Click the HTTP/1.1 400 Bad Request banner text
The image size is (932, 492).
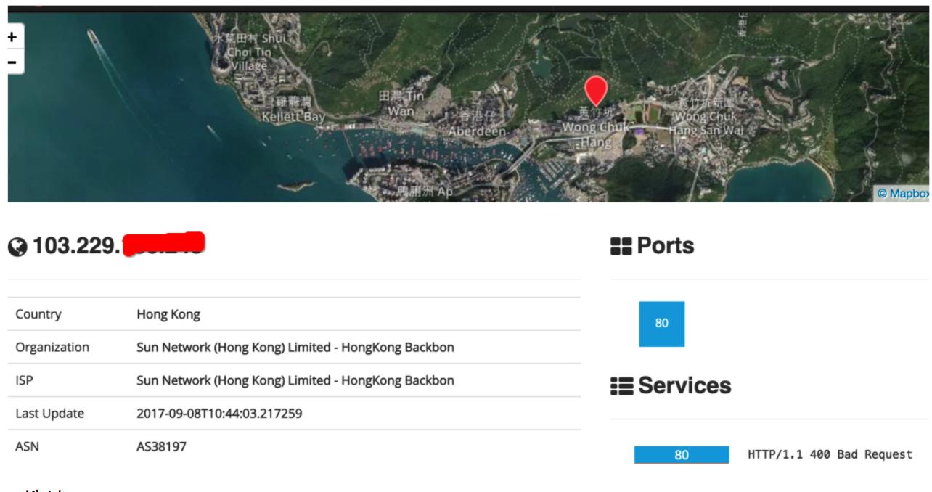click(x=830, y=454)
